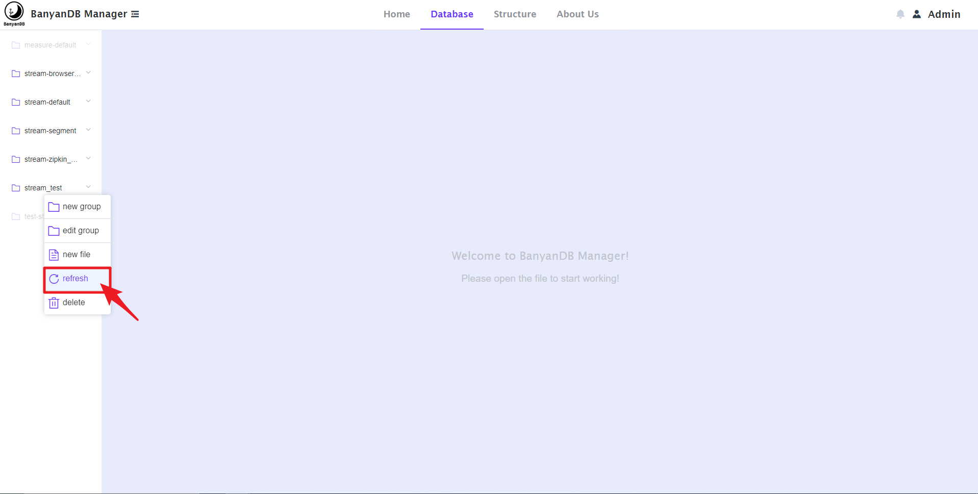978x494 pixels.
Task: Click the Admin username label
Action: point(944,14)
